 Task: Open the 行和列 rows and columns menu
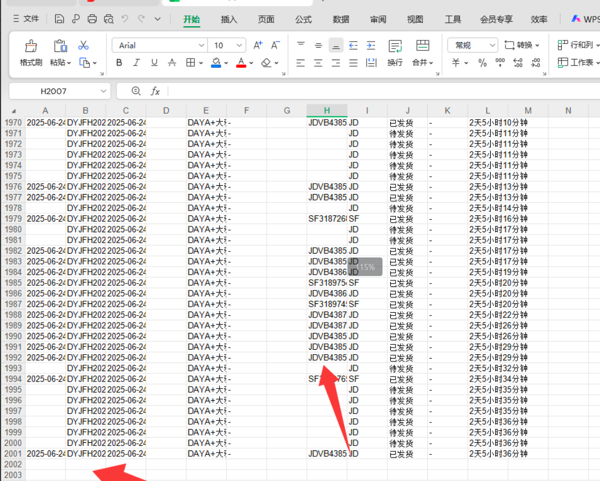pyautogui.click(x=578, y=45)
